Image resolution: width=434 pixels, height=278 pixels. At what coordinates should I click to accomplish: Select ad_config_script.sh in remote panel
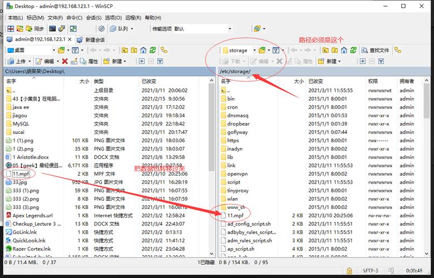pyautogui.click(x=249, y=224)
